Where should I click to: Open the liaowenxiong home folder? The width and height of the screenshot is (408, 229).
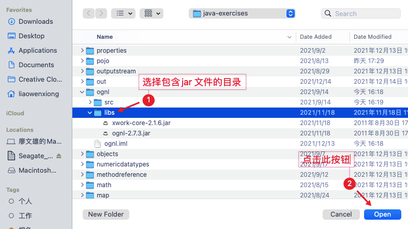(39, 94)
